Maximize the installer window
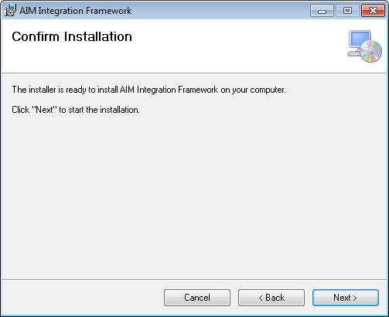The image size is (389, 317). 347,11
